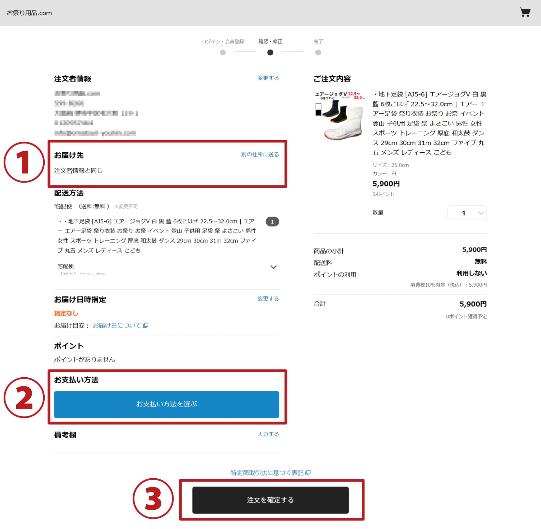Click the item count badge in 配送方法

(272, 222)
